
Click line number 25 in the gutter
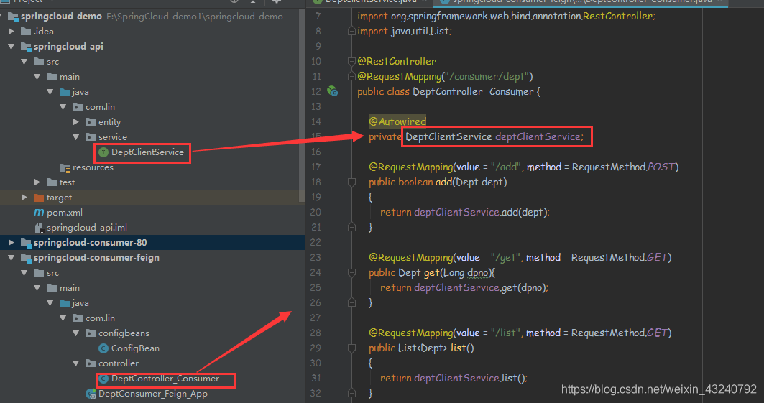pos(316,287)
